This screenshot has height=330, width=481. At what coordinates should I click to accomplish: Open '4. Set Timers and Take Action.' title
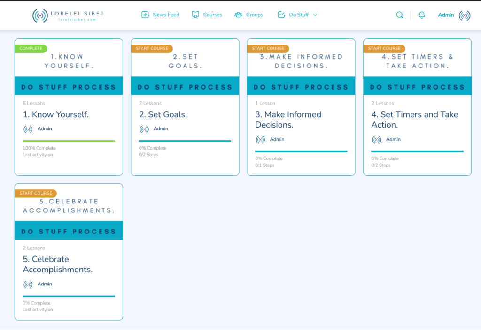pos(415,120)
